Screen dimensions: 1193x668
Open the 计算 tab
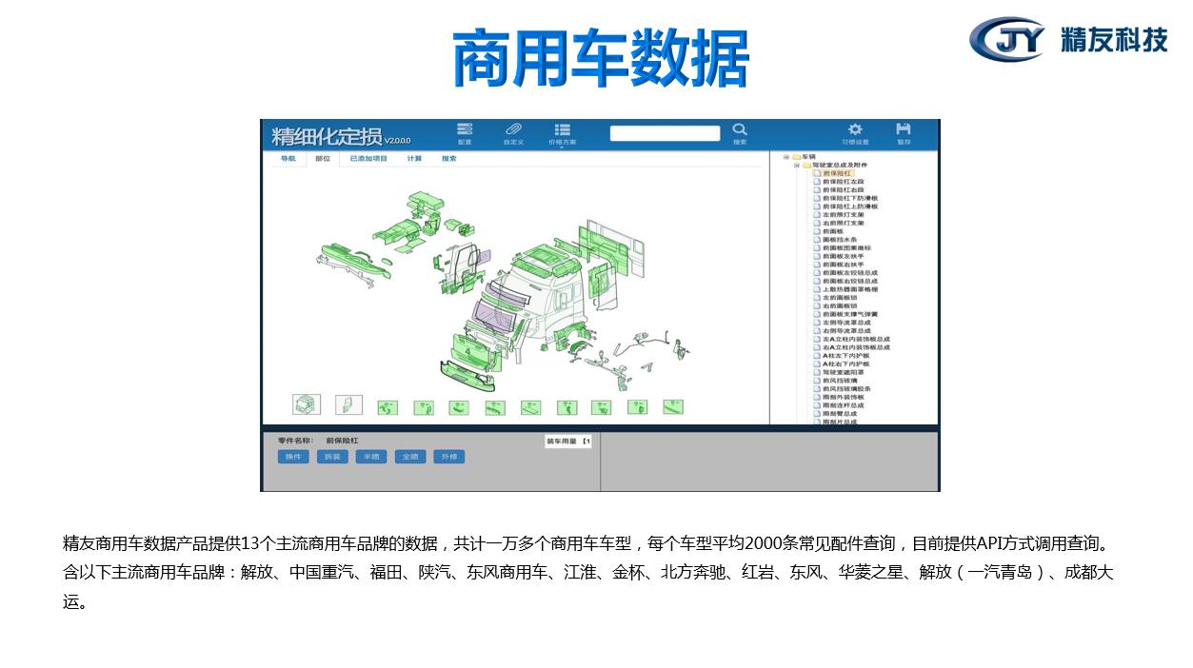pyautogui.click(x=414, y=159)
